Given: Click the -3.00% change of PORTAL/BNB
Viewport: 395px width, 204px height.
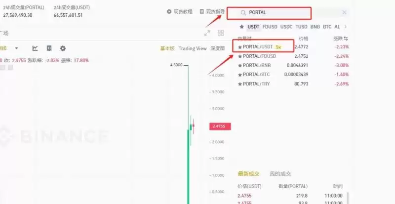Looking at the screenshot, I should (342, 65).
